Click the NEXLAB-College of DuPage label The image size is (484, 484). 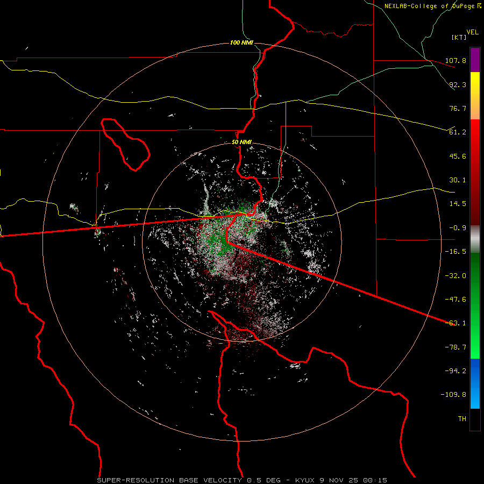tap(432, 6)
